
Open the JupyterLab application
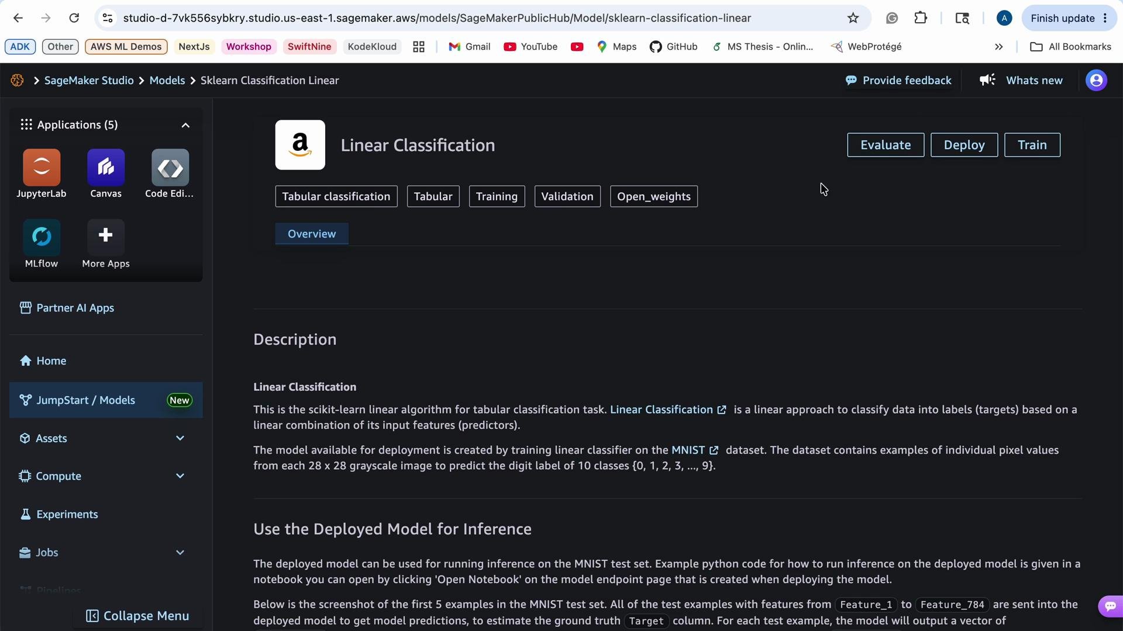(x=42, y=168)
